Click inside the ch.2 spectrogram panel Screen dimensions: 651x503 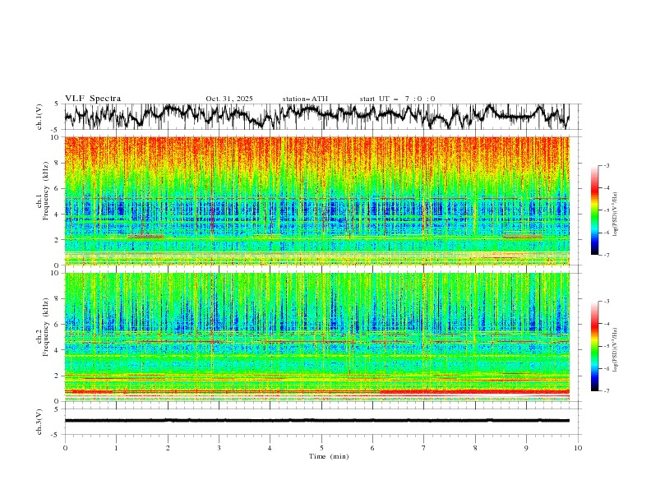tap(317, 337)
